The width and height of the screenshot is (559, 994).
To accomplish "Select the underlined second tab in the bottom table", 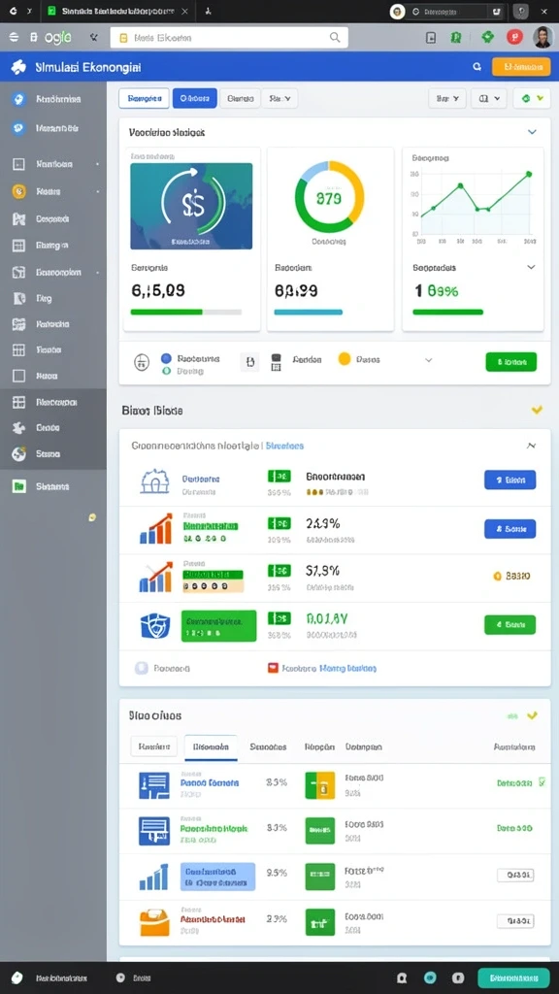I will click(211, 747).
